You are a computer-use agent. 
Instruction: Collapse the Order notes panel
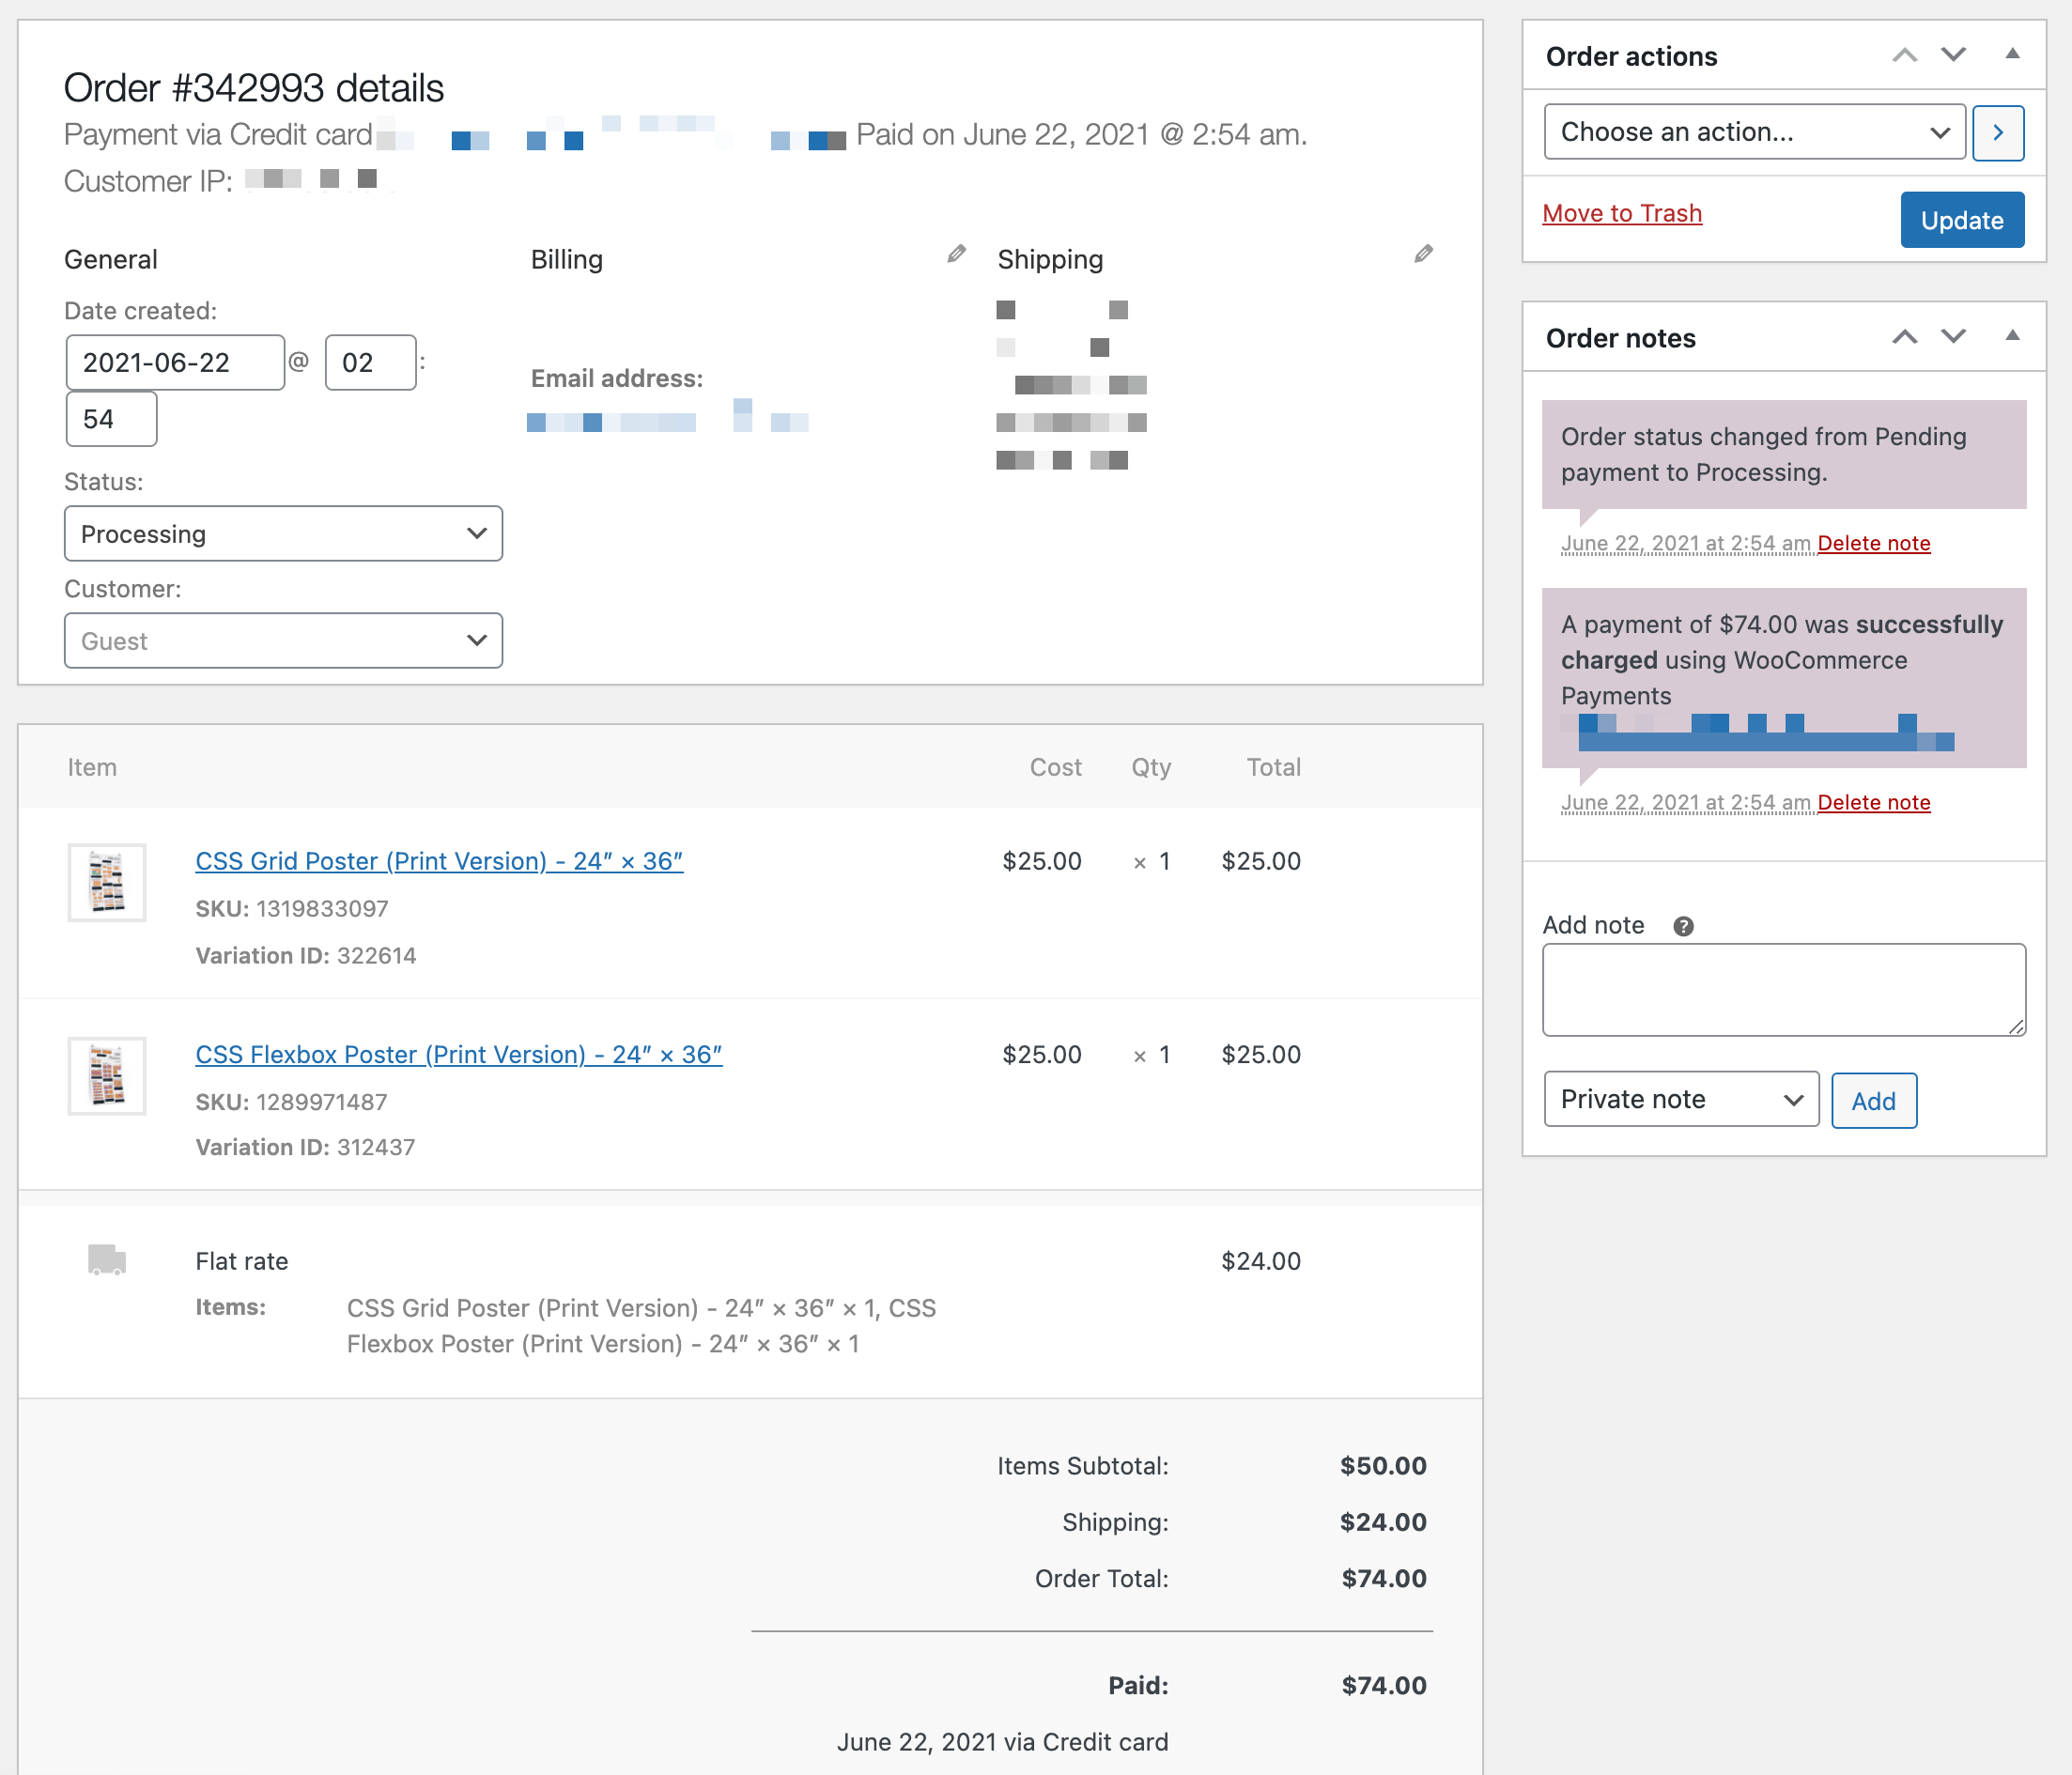2013,336
